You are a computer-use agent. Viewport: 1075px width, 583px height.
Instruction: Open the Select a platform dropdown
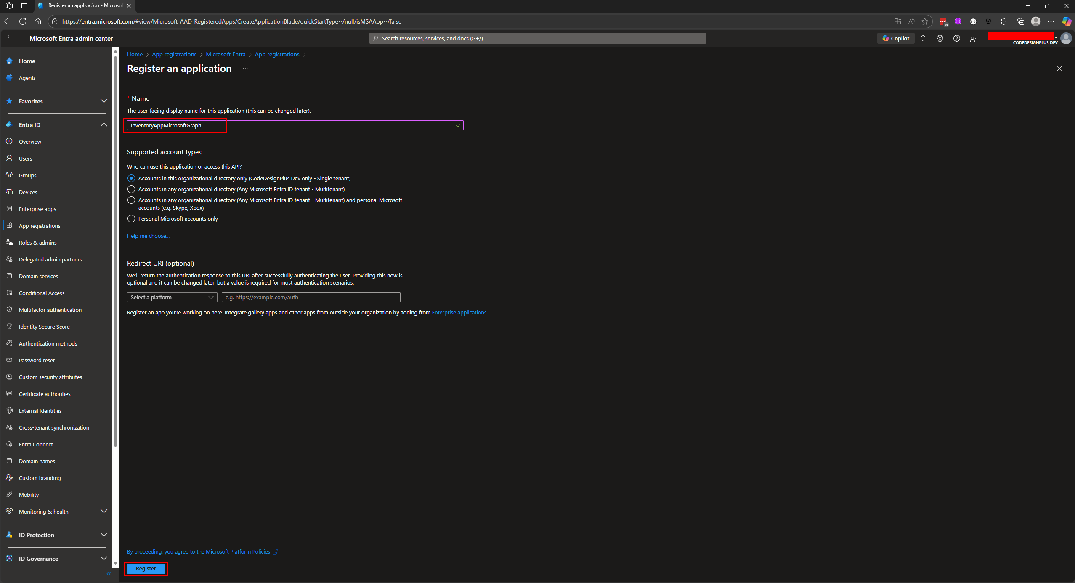[172, 297]
